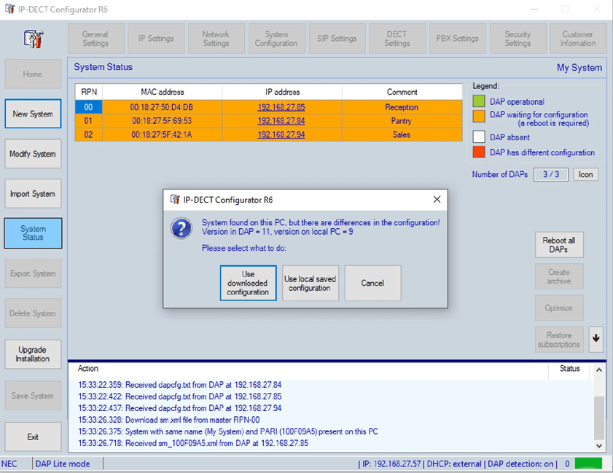This screenshot has height=473, width=613.
Task: Click the Restore subscriptions button
Action: pyautogui.click(x=559, y=340)
